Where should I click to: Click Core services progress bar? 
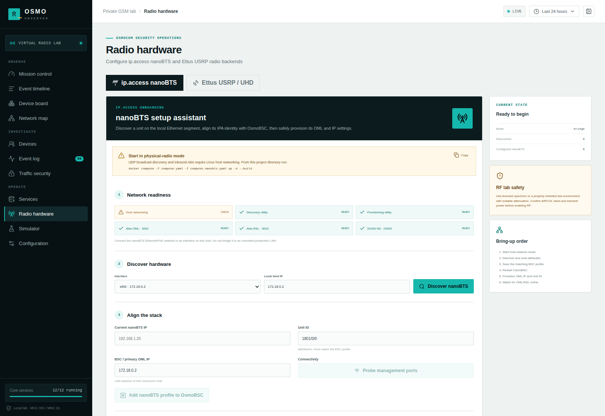coord(46,396)
